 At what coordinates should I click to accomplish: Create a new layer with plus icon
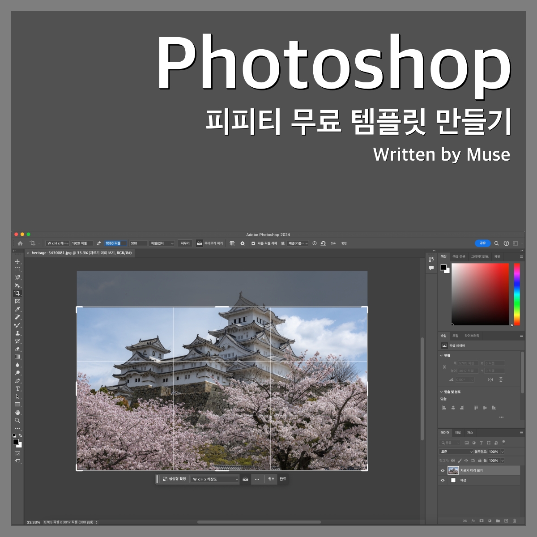[506, 521]
